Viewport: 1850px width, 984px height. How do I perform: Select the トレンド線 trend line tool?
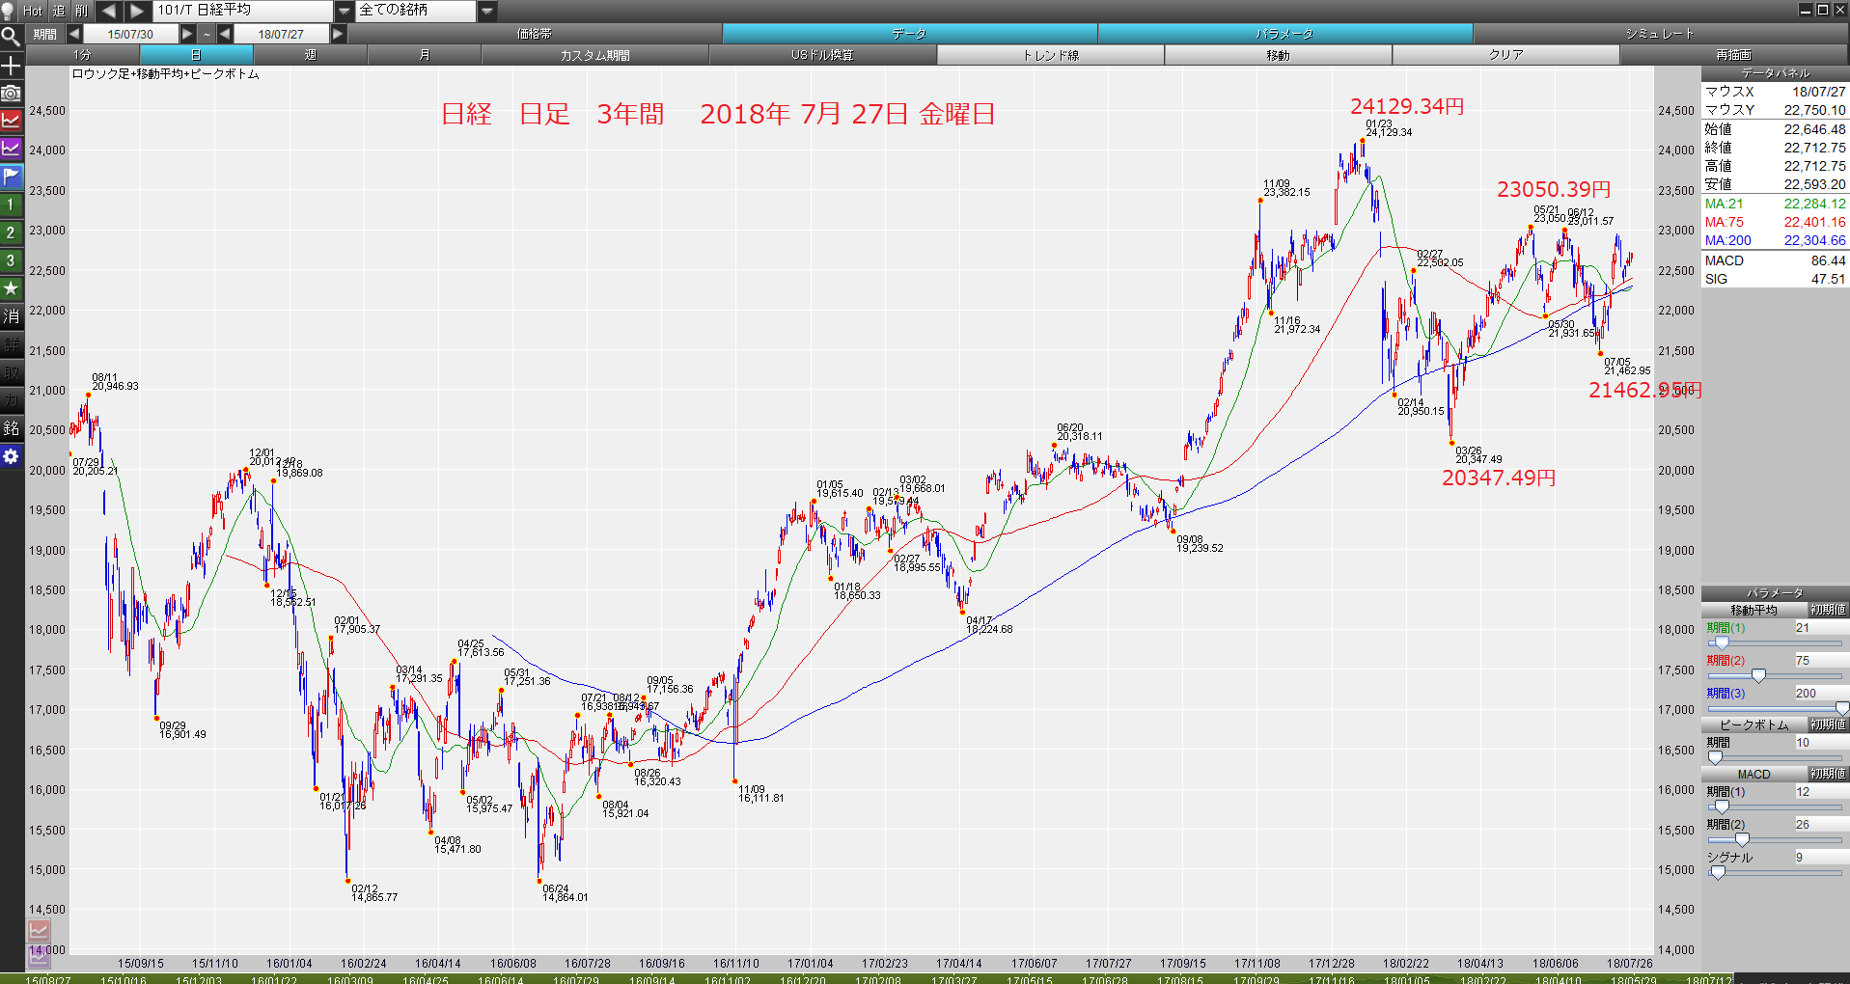point(1050,55)
